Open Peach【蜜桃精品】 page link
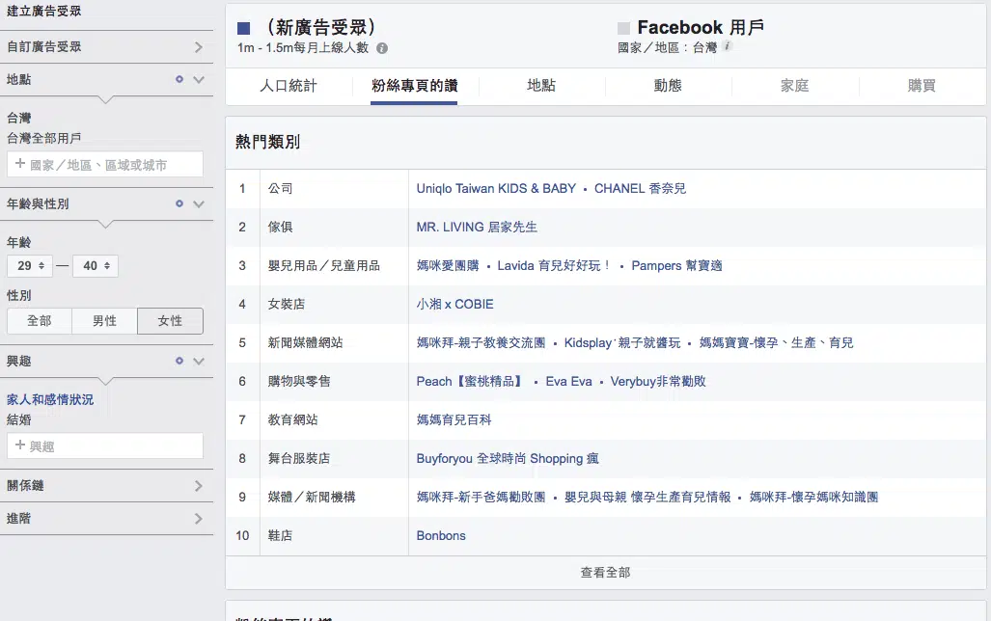Image resolution: width=991 pixels, height=621 pixels. [472, 381]
